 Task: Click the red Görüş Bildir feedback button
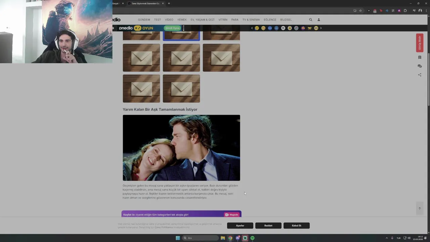coord(420,43)
